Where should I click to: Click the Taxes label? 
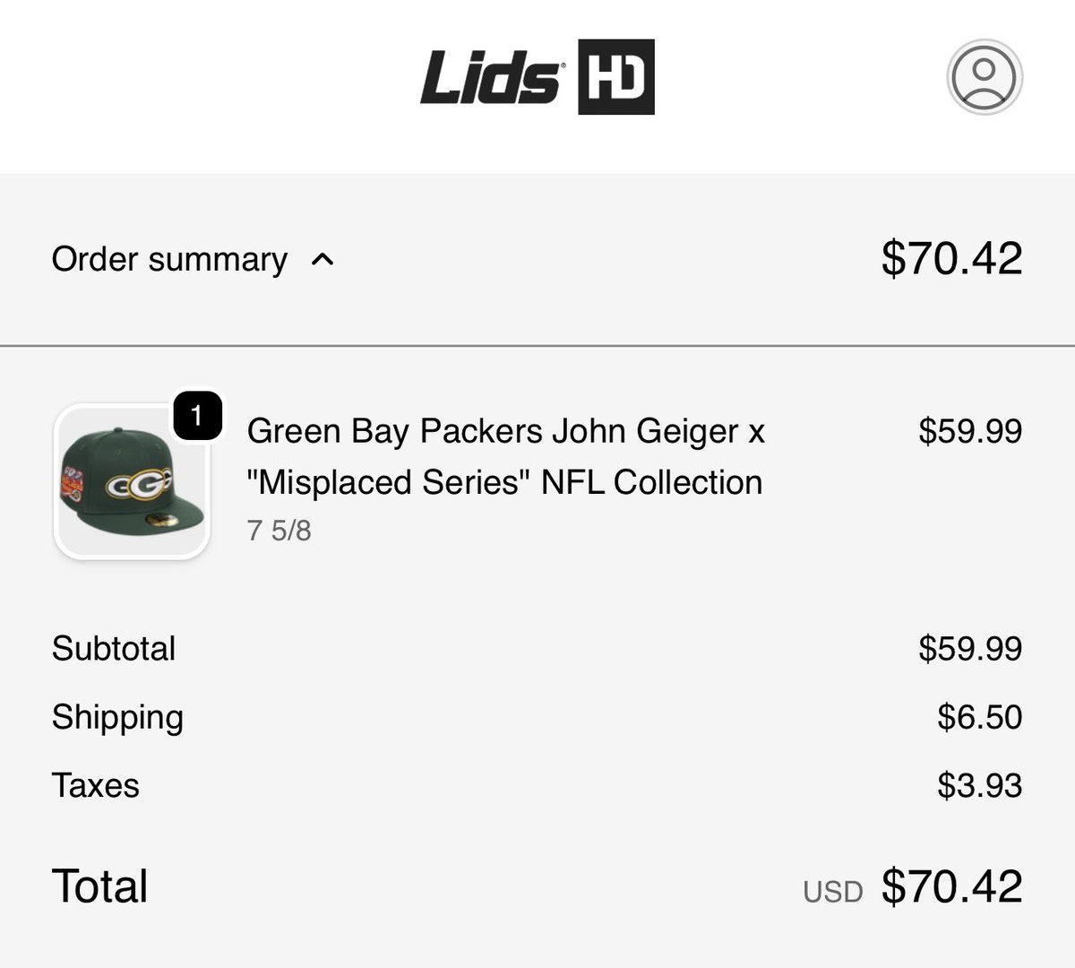click(x=96, y=785)
